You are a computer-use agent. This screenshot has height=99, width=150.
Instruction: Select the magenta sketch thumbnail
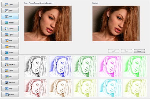pyautogui.click(x=110, y=66)
